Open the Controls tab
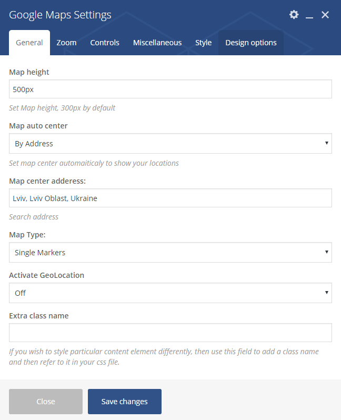This screenshot has width=341, height=420. (105, 43)
